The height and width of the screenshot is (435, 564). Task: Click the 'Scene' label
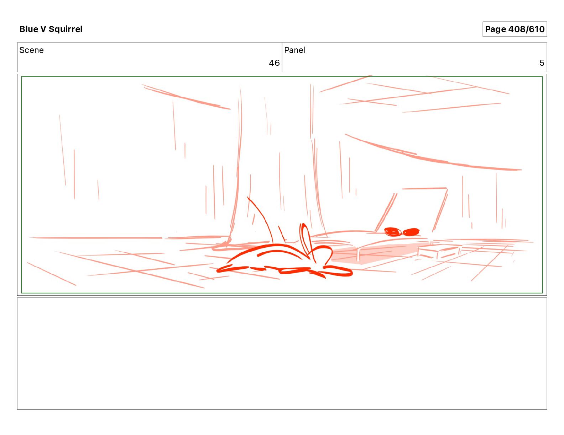coord(31,50)
